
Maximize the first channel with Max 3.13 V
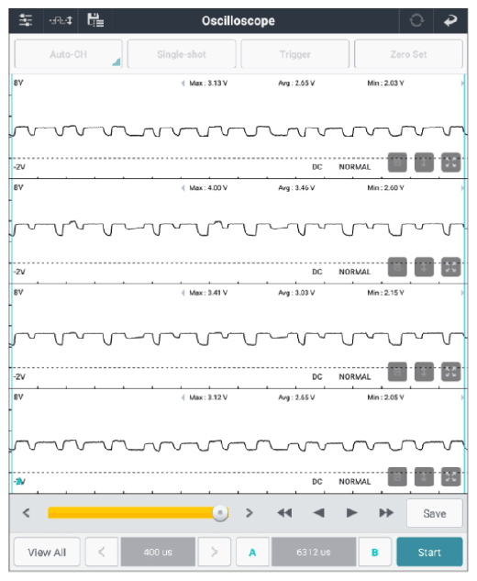tap(450, 162)
